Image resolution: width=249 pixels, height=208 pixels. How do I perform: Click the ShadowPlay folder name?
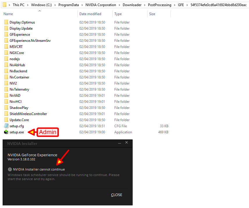click(x=19, y=108)
